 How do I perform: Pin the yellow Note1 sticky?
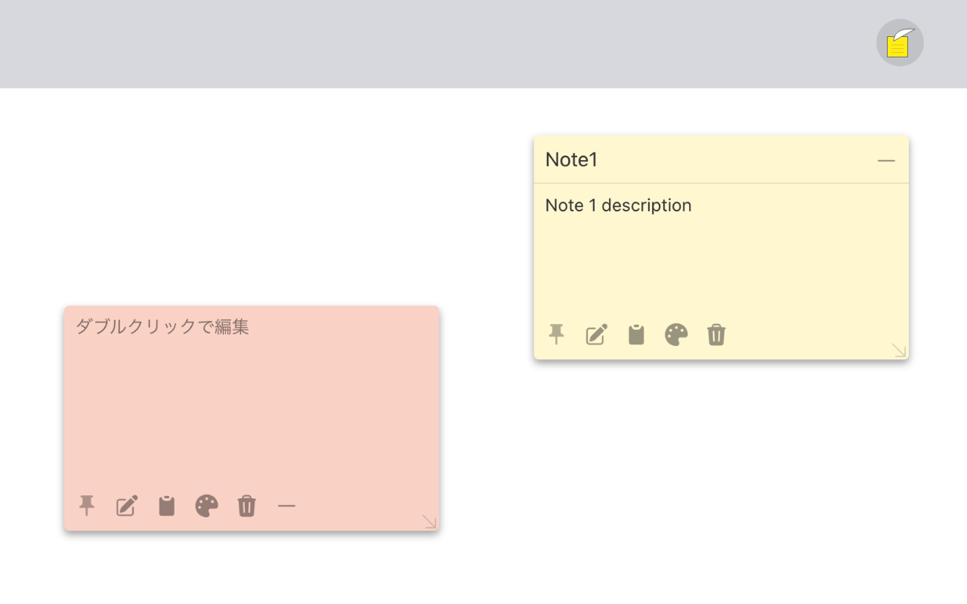tap(557, 334)
